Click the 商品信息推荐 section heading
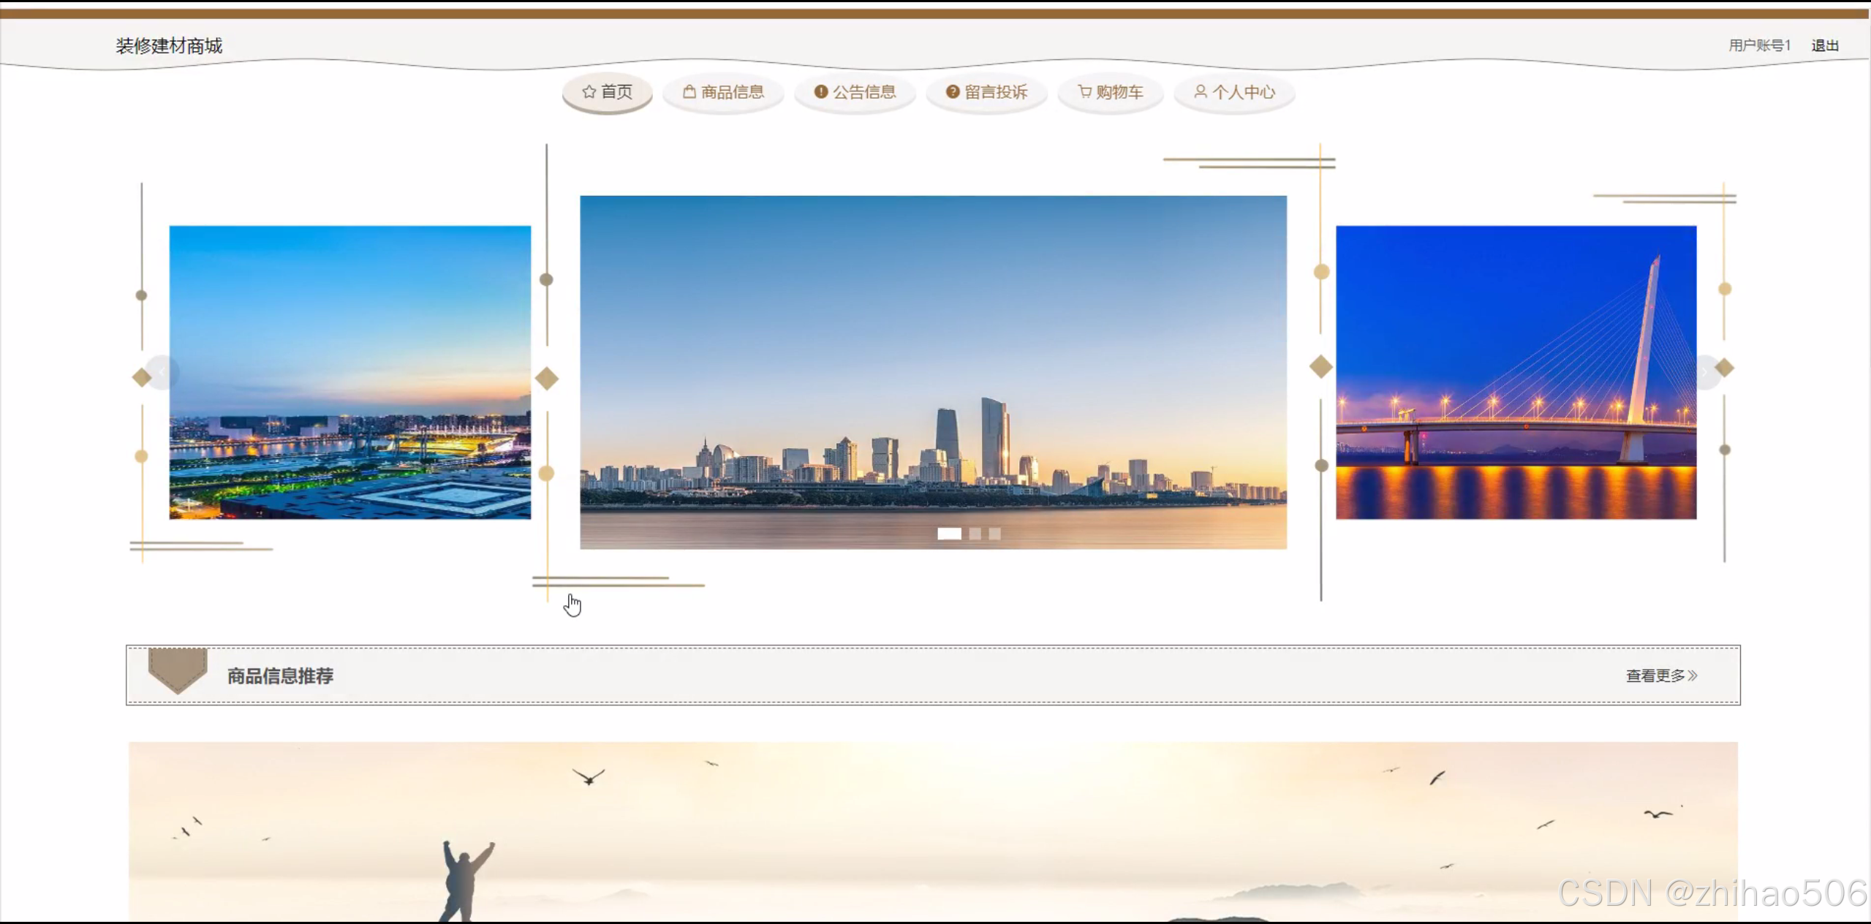Image resolution: width=1871 pixels, height=924 pixels. (280, 676)
